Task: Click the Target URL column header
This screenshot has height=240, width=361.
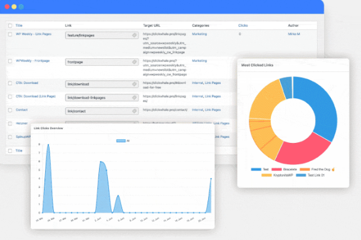Action: 152,26
